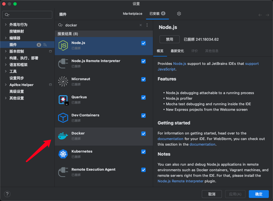Screen dimensions: 273x201
Task: Click the update count badge on 插件
Action: 39,45
